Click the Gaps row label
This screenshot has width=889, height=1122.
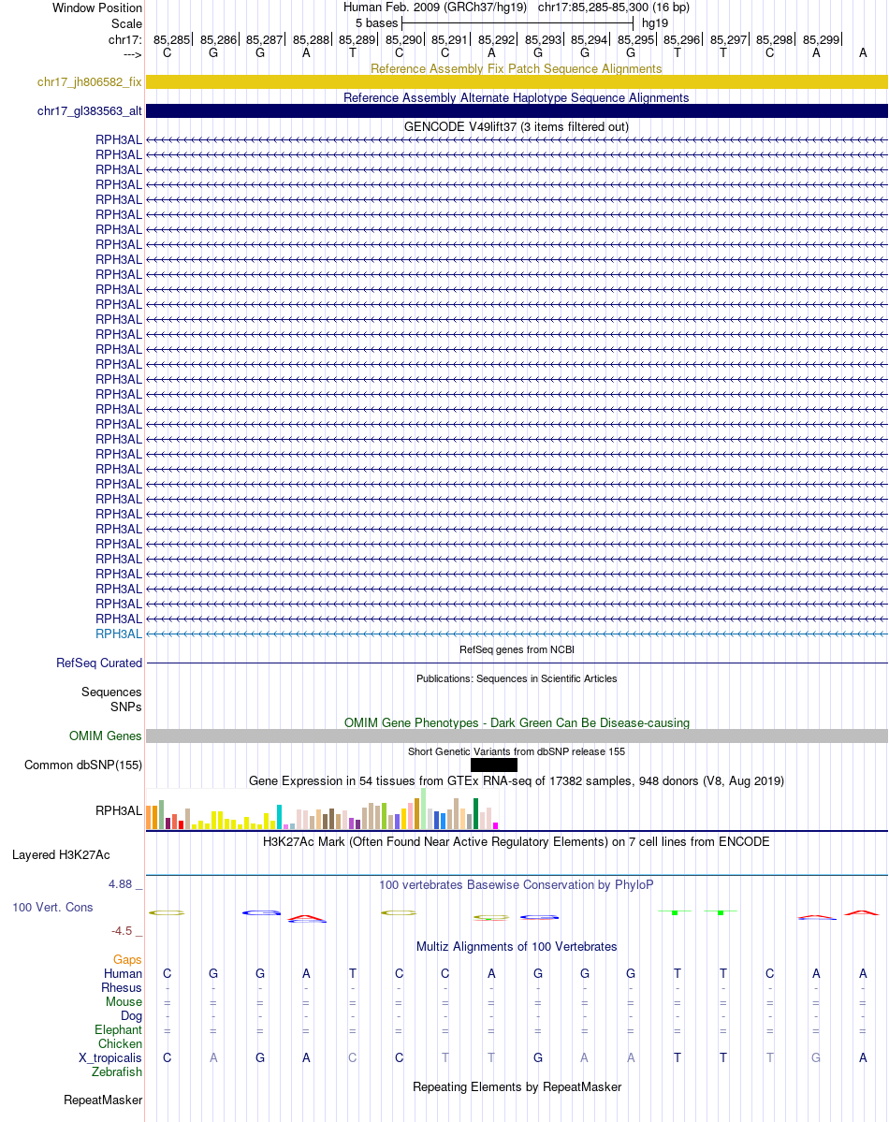pos(127,959)
